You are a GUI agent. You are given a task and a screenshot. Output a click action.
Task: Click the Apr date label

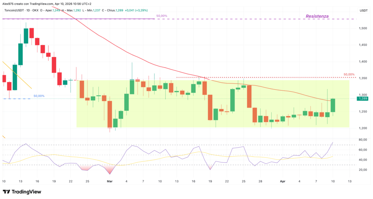pyautogui.click(x=283, y=181)
